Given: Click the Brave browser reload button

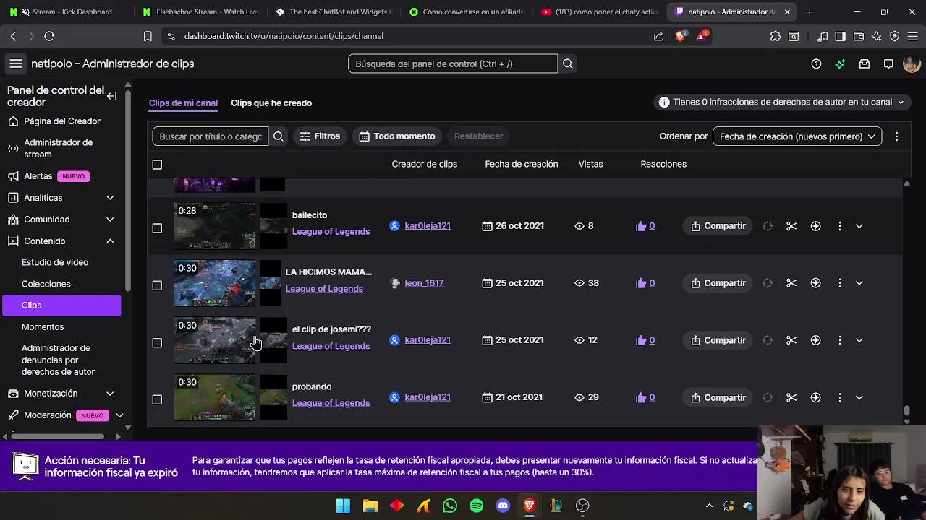Looking at the screenshot, I should (49, 36).
